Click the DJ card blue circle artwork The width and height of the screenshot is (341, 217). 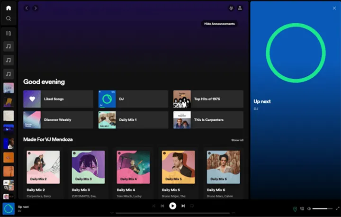[x=107, y=99]
